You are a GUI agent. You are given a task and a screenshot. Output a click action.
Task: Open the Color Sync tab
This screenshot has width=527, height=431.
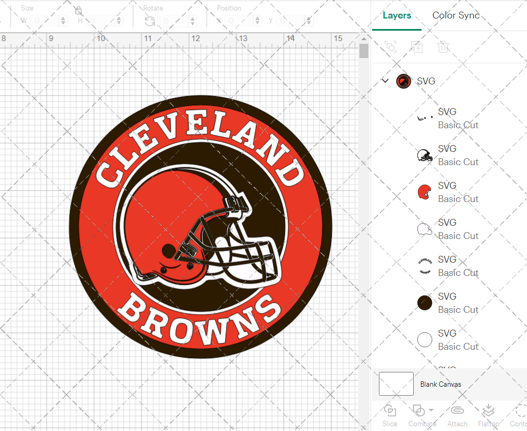(456, 15)
